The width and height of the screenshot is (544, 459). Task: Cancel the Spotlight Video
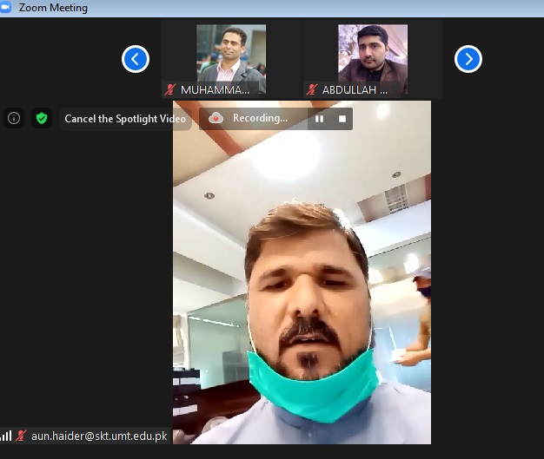126,119
